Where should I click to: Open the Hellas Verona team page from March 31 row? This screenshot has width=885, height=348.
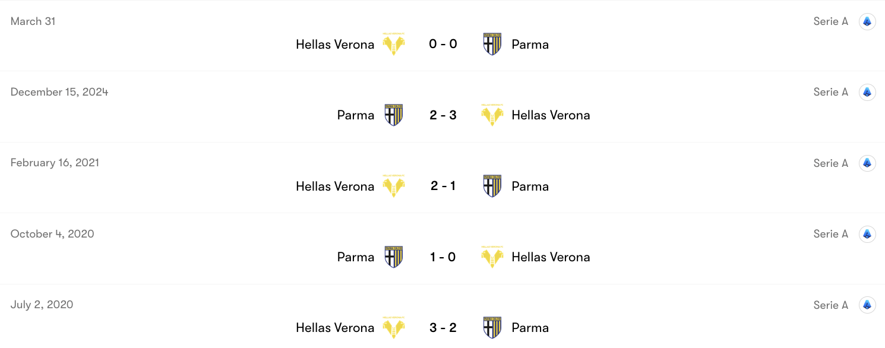click(335, 43)
